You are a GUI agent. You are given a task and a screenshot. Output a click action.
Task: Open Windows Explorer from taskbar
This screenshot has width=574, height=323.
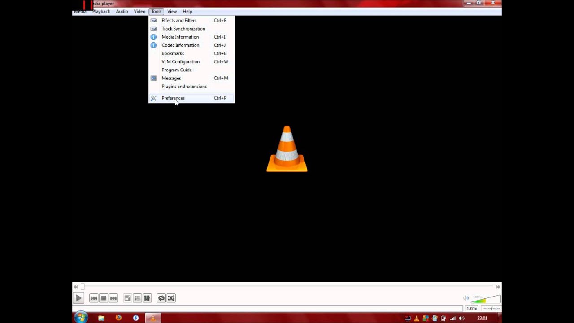pos(101,318)
